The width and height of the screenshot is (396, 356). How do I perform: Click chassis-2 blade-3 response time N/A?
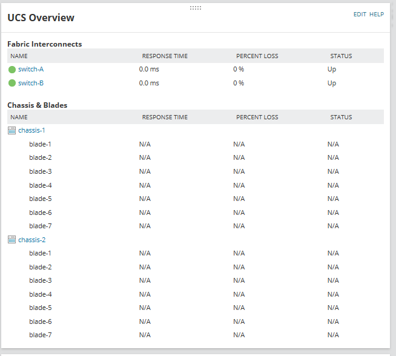[x=145, y=280]
